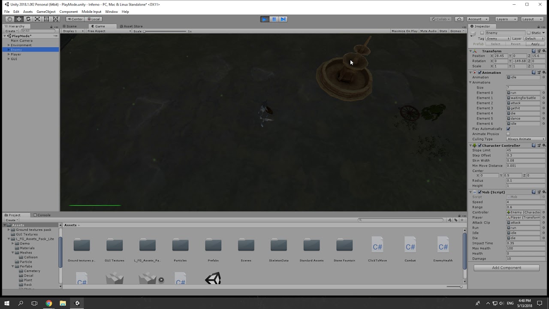Expand the Player hierarchy item
The height and width of the screenshot is (309, 549).
(x=9, y=55)
